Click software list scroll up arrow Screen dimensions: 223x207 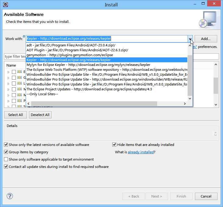(x=216, y=64)
